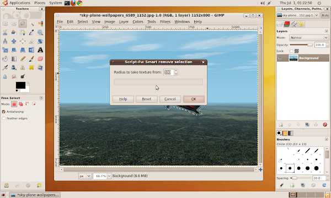The image size is (331, 198).
Task: Select the Eraser tool
Action: point(40,59)
